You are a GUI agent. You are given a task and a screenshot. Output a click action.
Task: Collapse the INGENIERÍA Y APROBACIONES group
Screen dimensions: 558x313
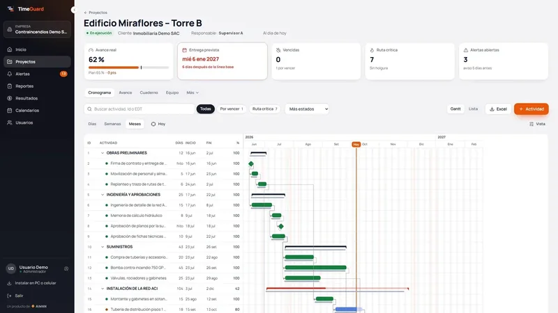[x=103, y=195]
